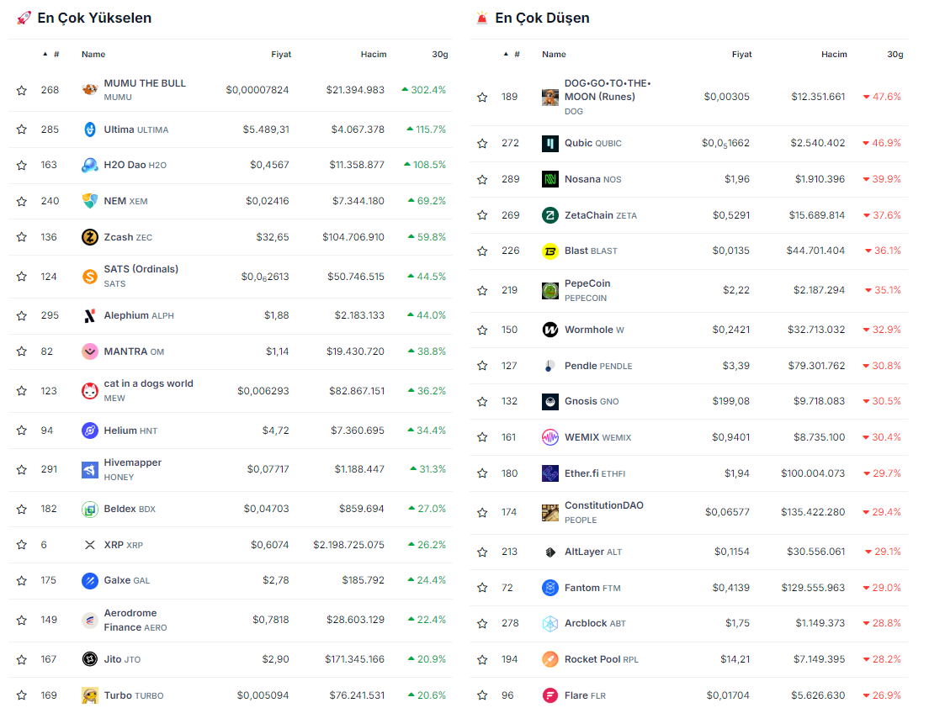This screenshot has height=708, width=945.
Task: Open the Ether.fi coin page
Action: tap(581, 473)
